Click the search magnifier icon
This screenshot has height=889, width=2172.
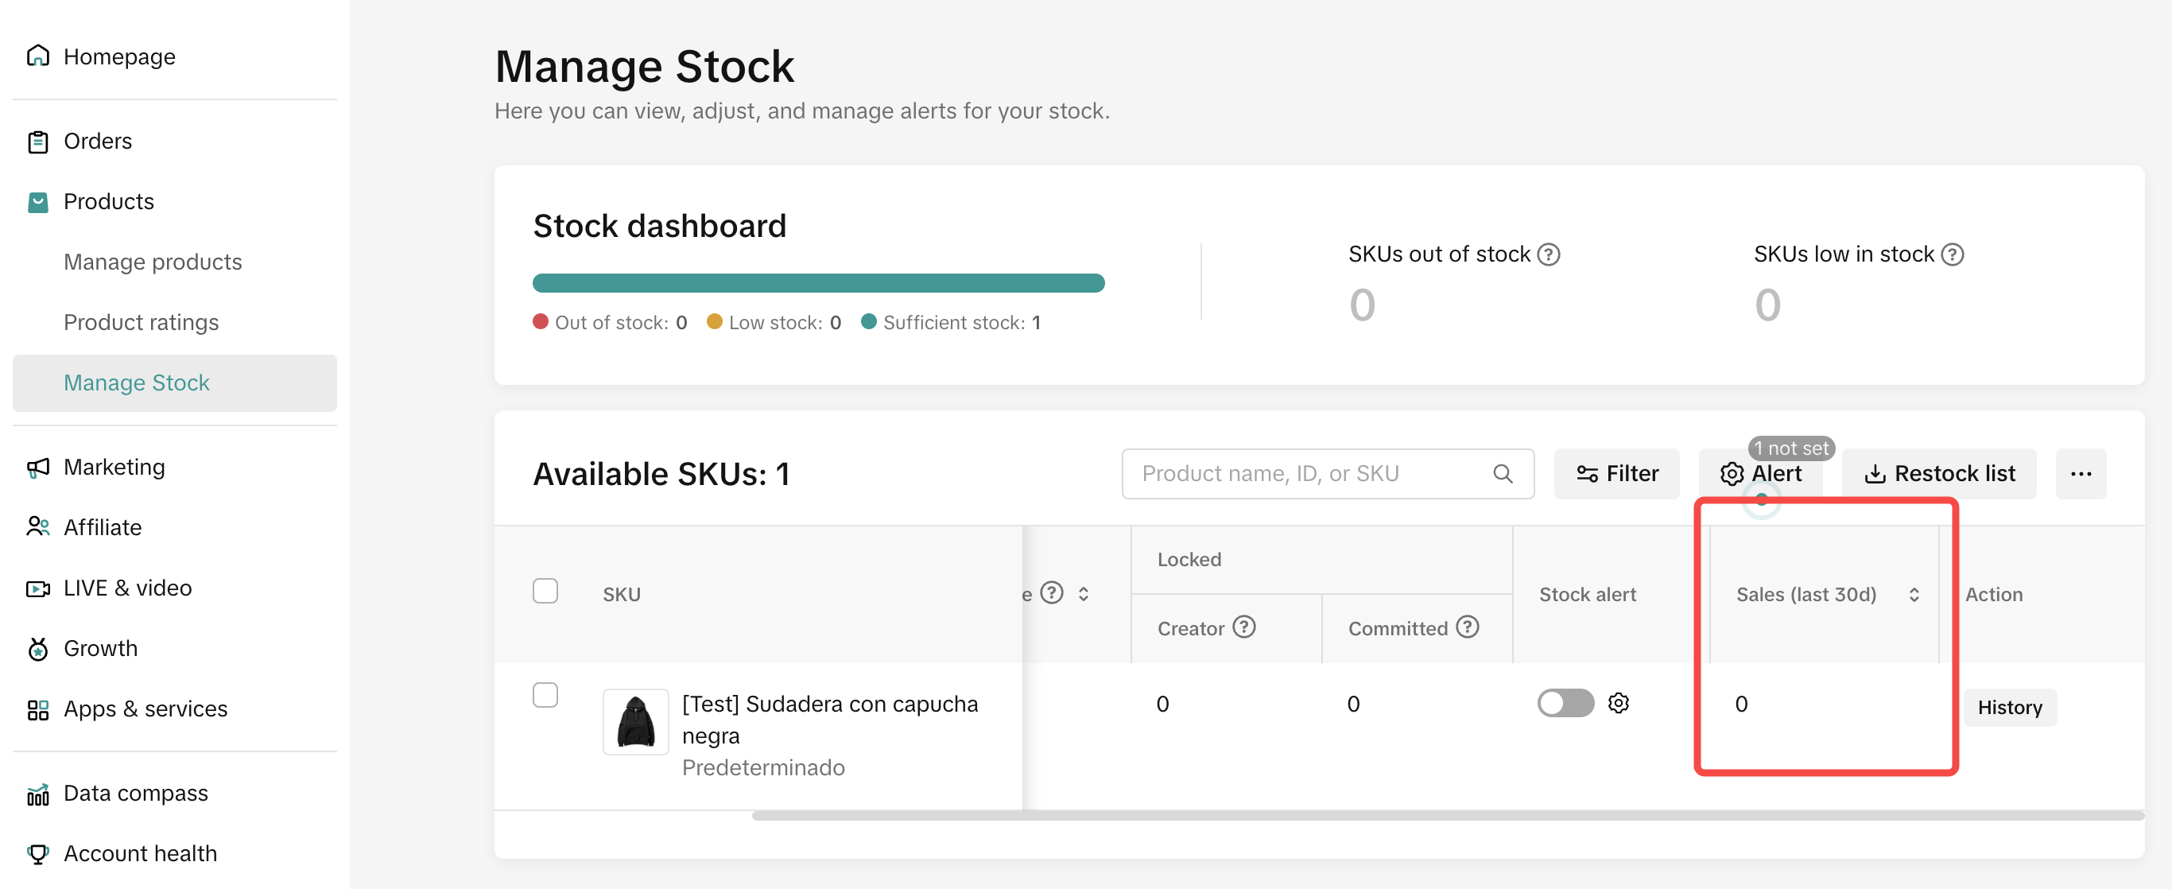click(x=1502, y=474)
